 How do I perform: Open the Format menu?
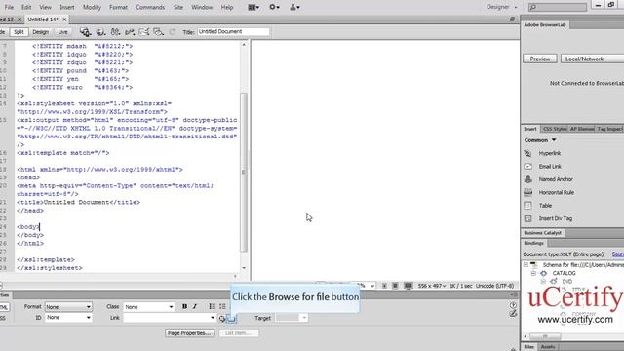(x=119, y=7)
